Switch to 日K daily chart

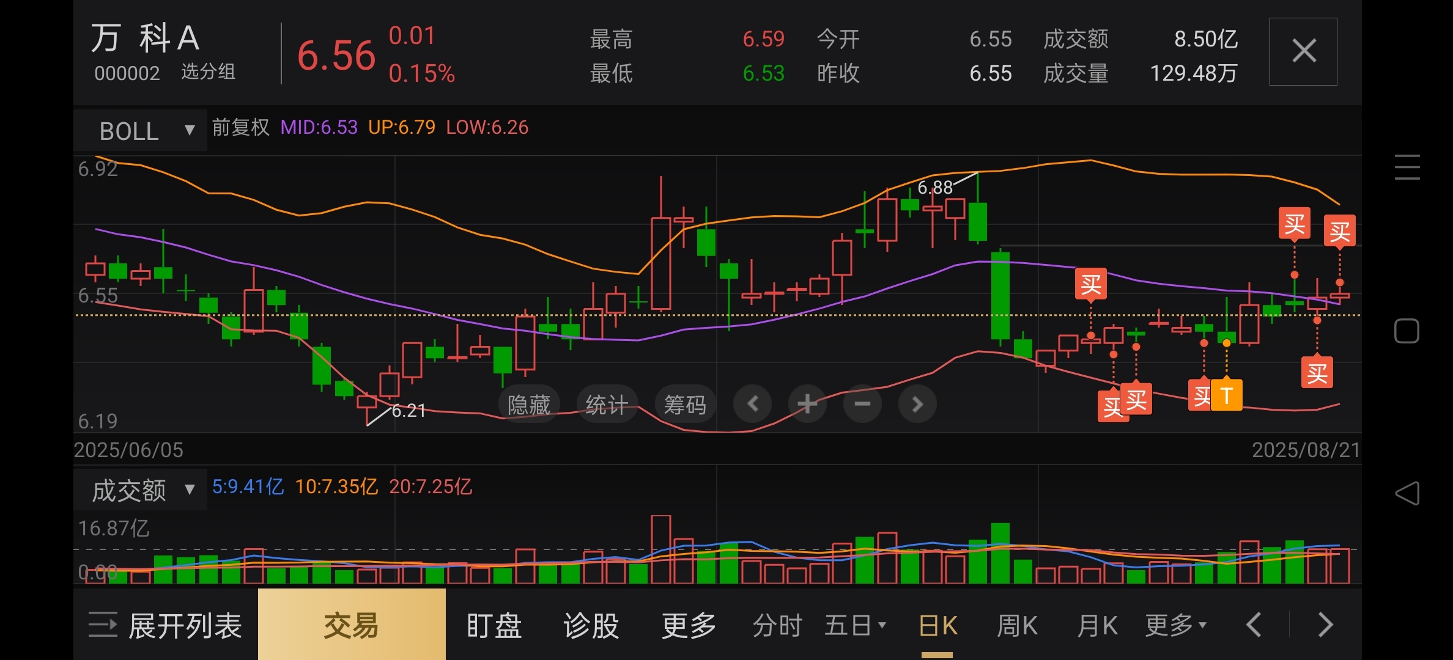click(x=938, y=625)
